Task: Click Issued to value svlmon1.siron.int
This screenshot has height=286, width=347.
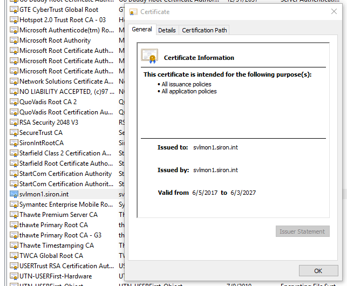Action: coord(215,147)
